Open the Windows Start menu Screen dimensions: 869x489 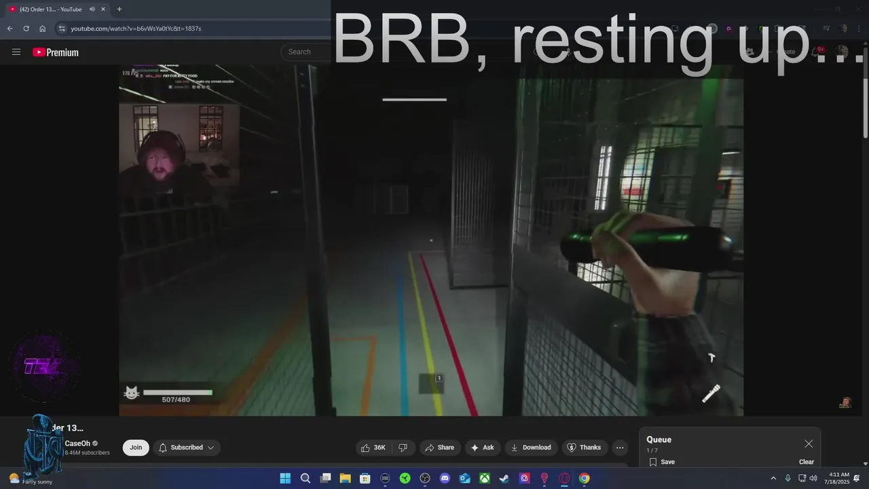tap(285, 478)
